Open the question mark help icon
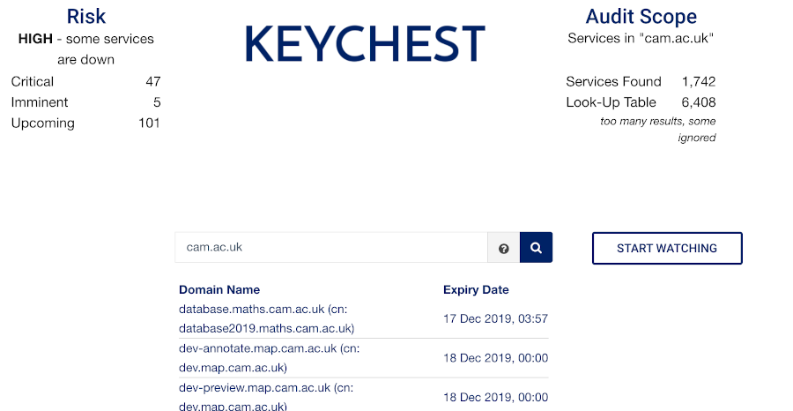This screenshot has width=793, height=411. point(503,248)
